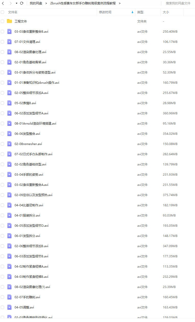The image size is (195, 322).
Task: Toggle the select-all checkbox in header
Action: click(3, 12)
